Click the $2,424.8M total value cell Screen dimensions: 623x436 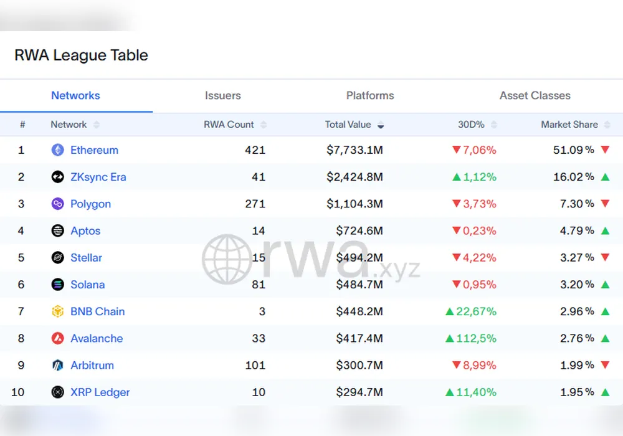355,177
